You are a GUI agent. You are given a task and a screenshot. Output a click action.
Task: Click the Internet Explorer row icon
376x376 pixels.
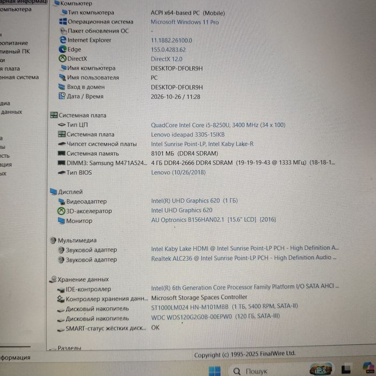[63, 40]
